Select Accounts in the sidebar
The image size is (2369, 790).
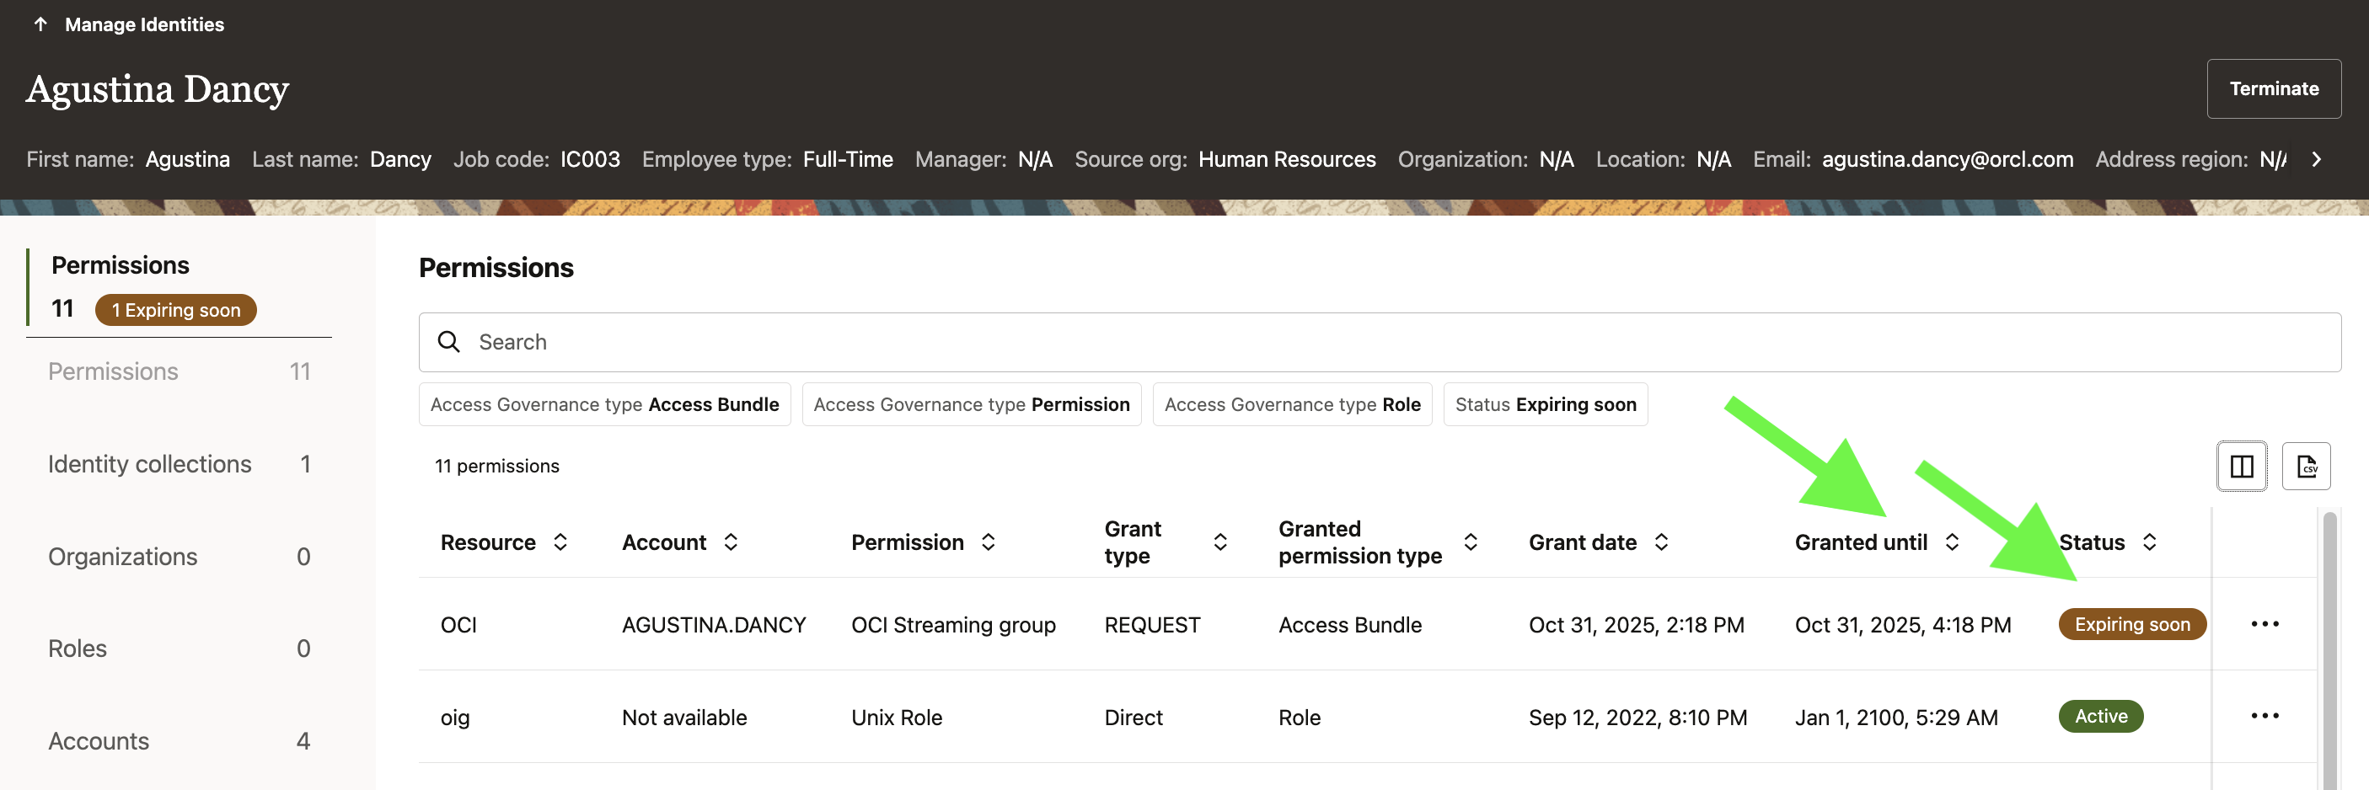click(x=98, y=740)
